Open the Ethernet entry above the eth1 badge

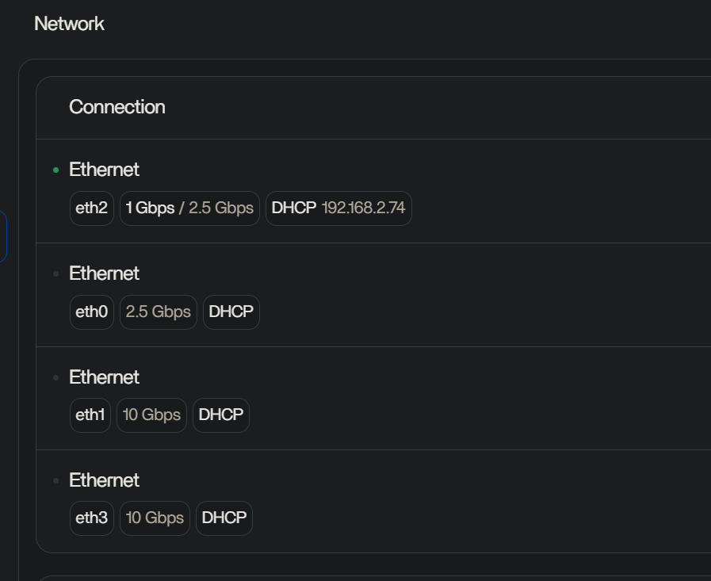point(104,377)
